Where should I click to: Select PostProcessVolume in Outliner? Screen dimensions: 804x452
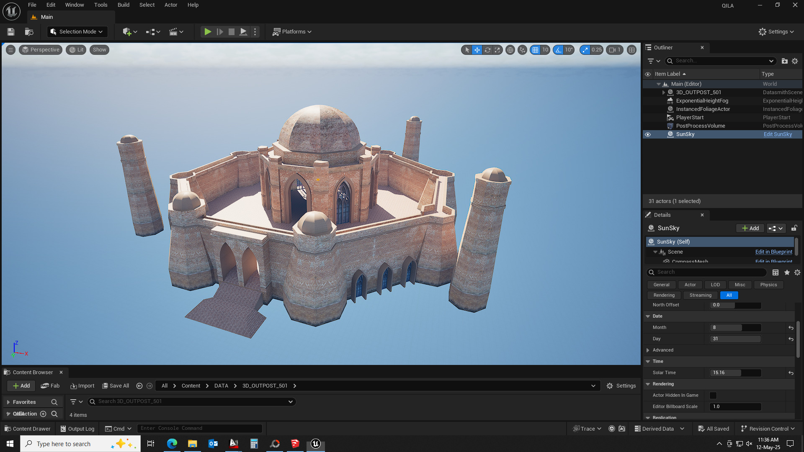click(701, 126)
